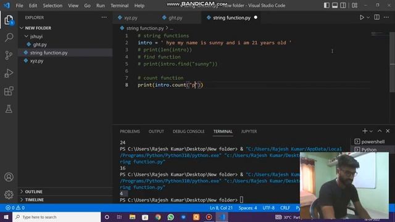395x222 pixels.
Task: Change indentation via Spaces: 4
Action: click(247, 208)
